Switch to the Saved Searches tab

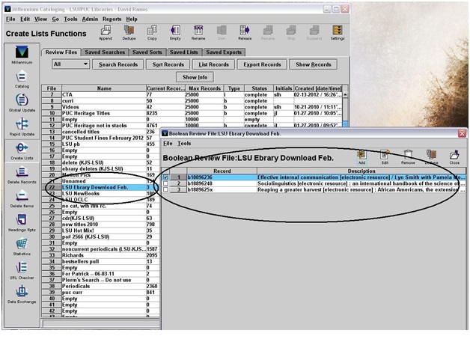click(104, 52)
